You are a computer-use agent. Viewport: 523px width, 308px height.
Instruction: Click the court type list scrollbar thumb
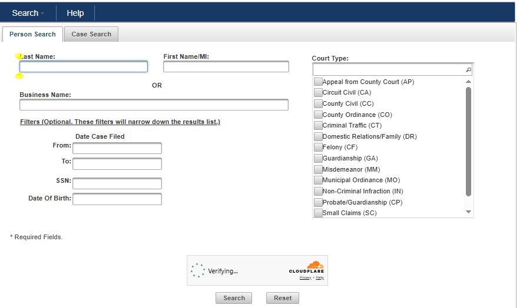(469, 141)
